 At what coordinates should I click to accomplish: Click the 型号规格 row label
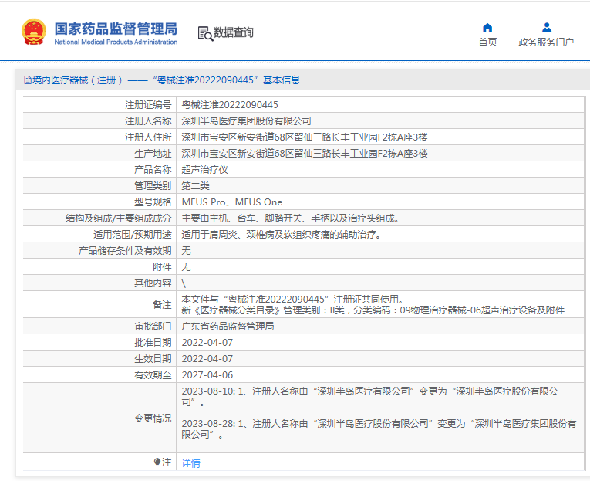pos(153,202)
